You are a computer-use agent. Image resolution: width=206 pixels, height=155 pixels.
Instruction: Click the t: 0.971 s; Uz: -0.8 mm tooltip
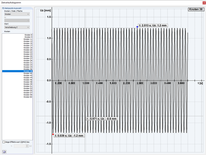[x=102, y=119]
